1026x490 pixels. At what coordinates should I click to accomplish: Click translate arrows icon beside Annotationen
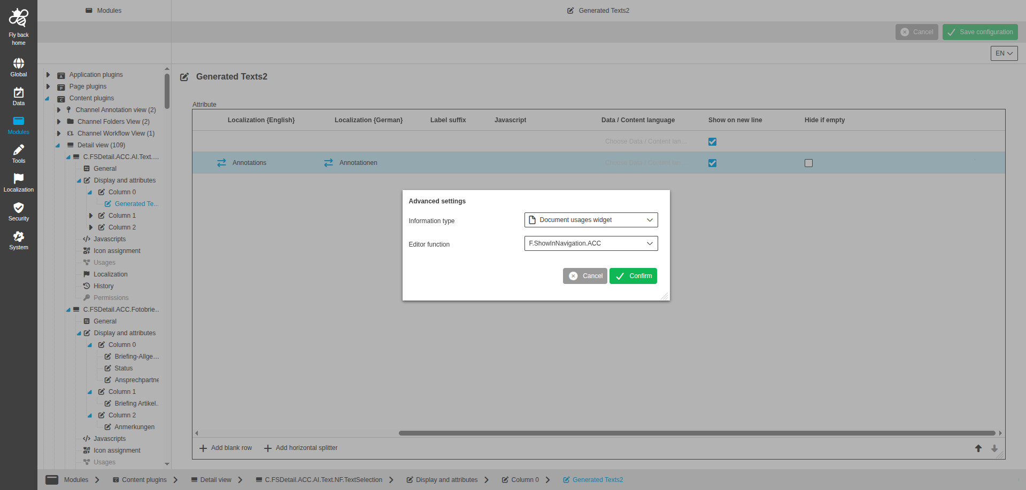(328, 163)
